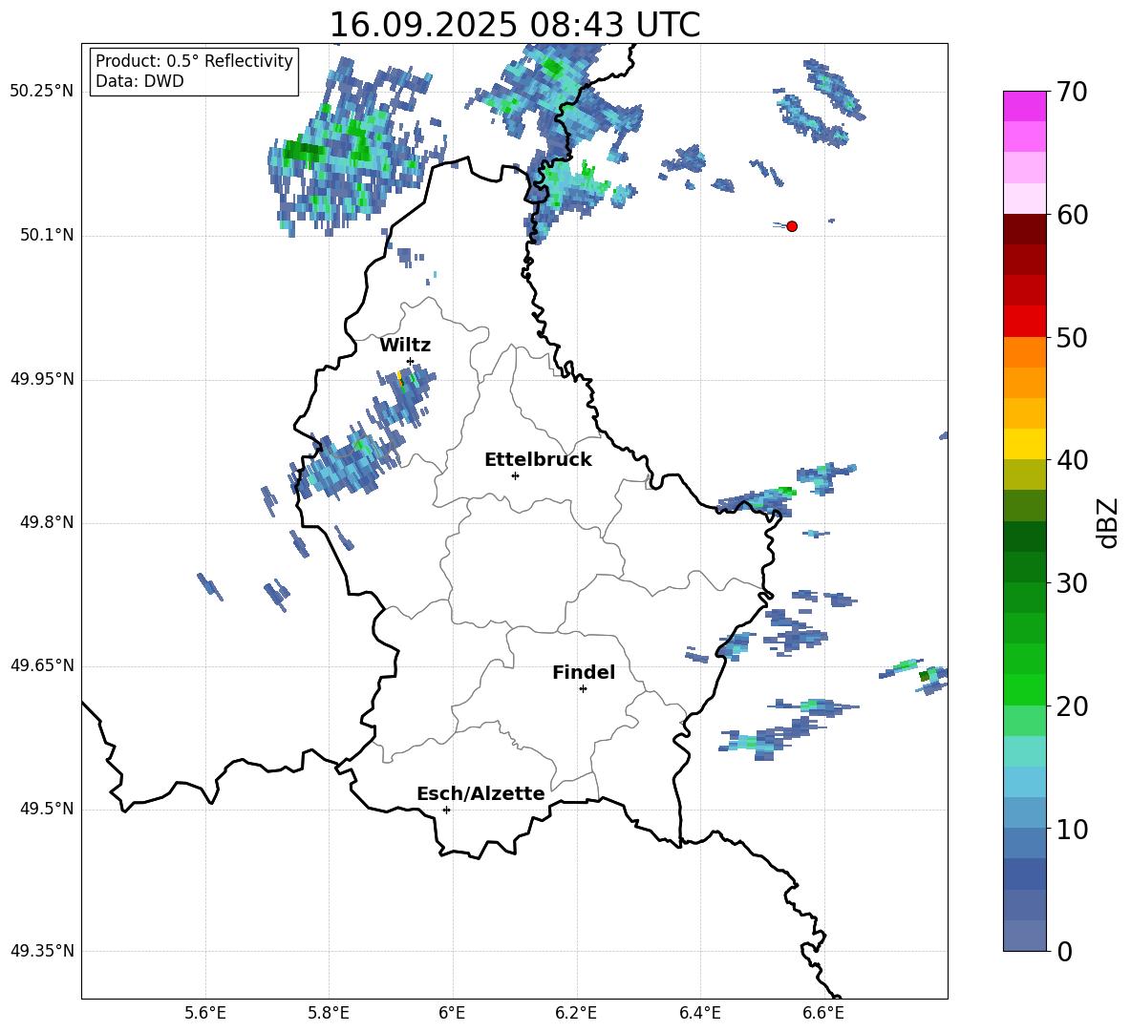Click the 50.25°N latitude label
This screenshot has height=1032, width=1131.
pyautogui.click(x=42, y=92)
